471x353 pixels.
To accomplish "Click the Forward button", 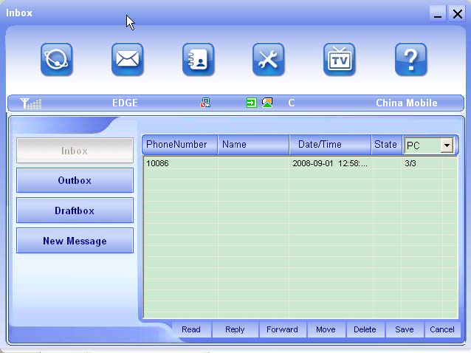I will (x=282, y=329).
